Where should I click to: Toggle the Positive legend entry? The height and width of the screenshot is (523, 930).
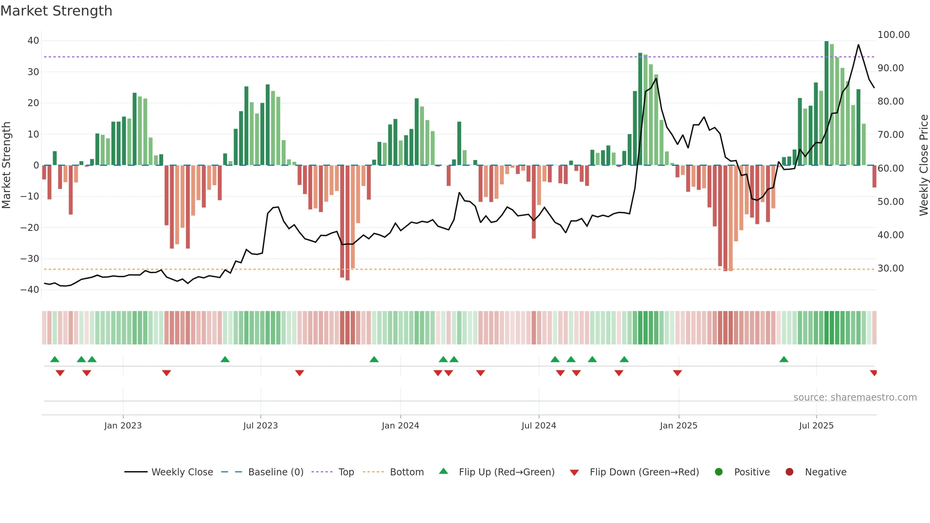pyautogui.click(x=742, y=472)
